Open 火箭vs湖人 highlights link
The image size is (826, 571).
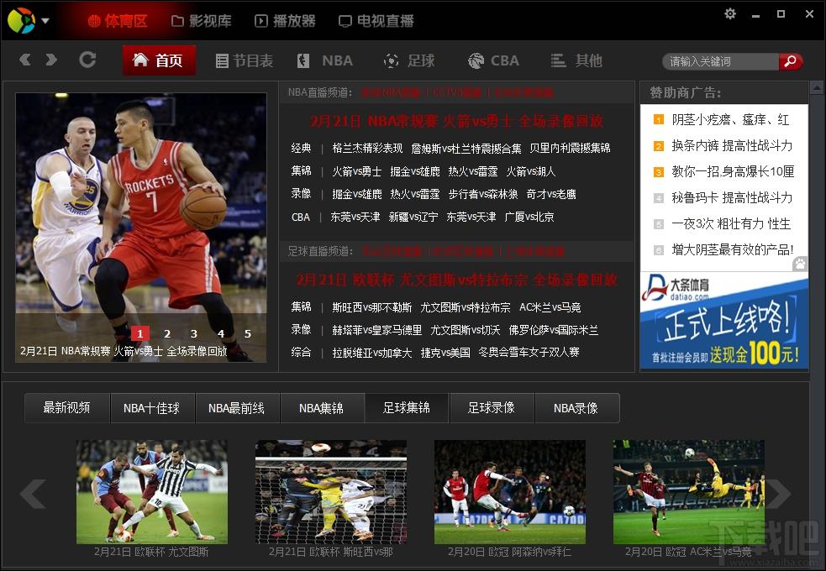530,171
